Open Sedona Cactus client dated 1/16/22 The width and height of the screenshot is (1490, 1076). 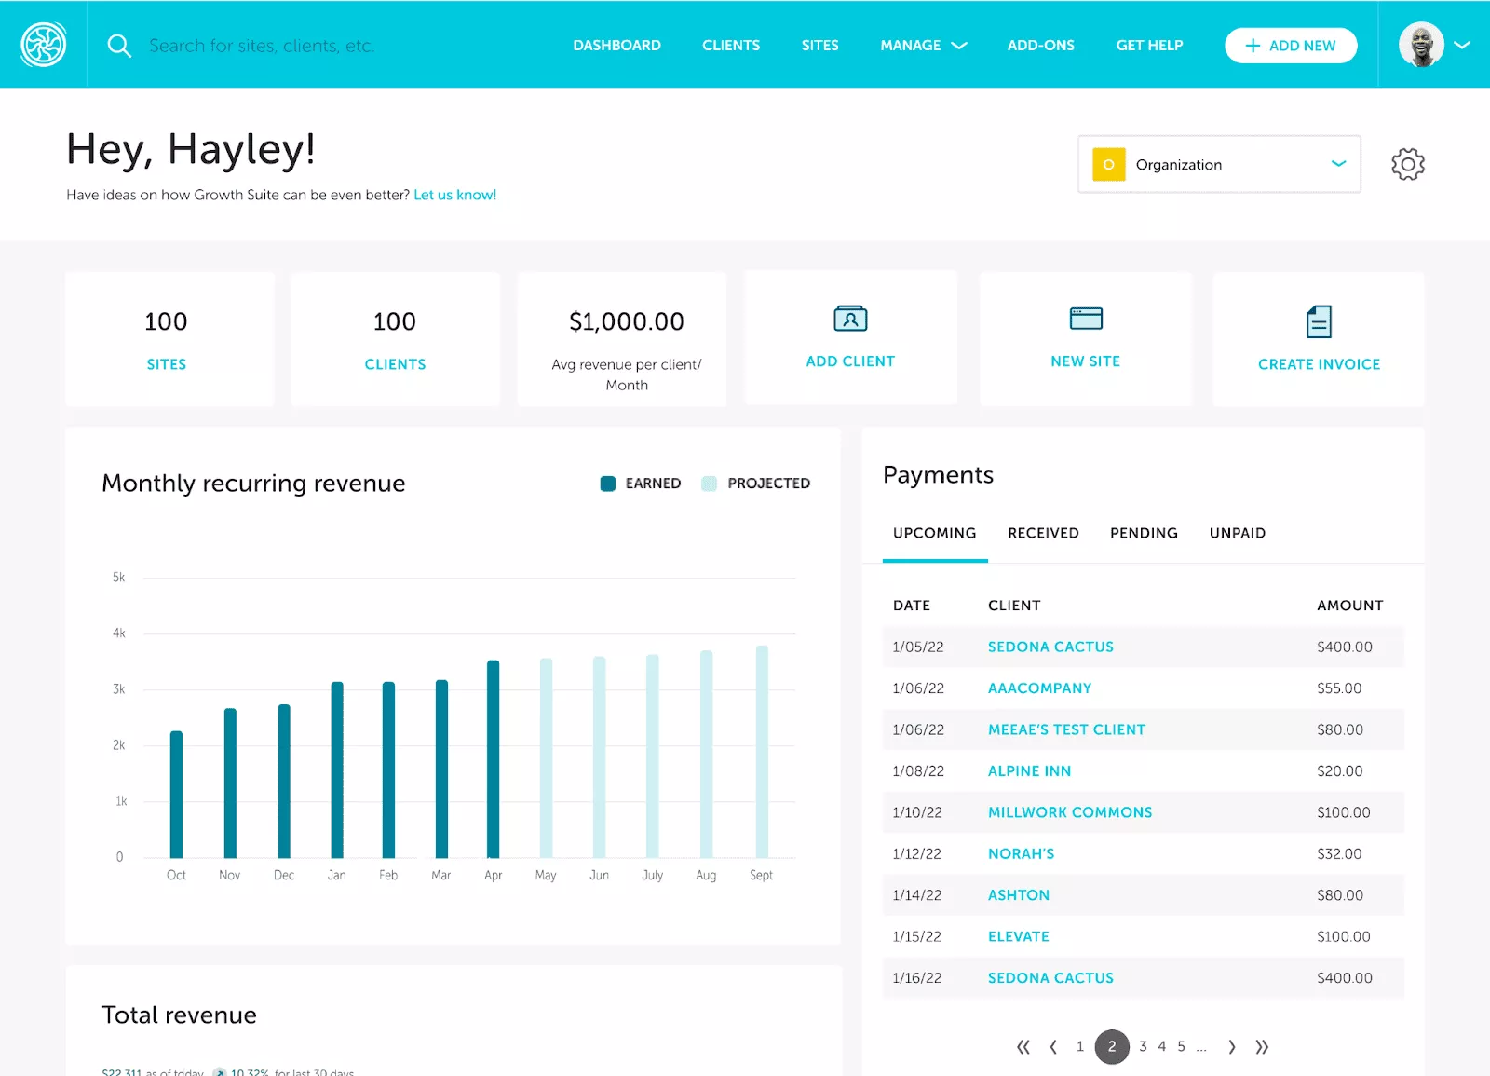(1050, 978)
